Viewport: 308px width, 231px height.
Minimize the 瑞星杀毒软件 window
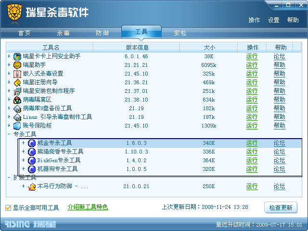[277, 5]
